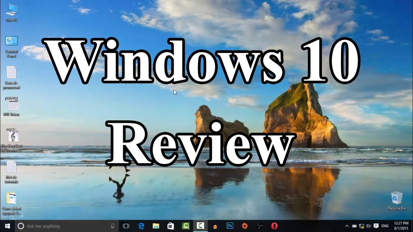The image size is (413, 232).
Task: Select 'The Very Best of Yiruma' mp3 file
Action: tap(12, 140)
